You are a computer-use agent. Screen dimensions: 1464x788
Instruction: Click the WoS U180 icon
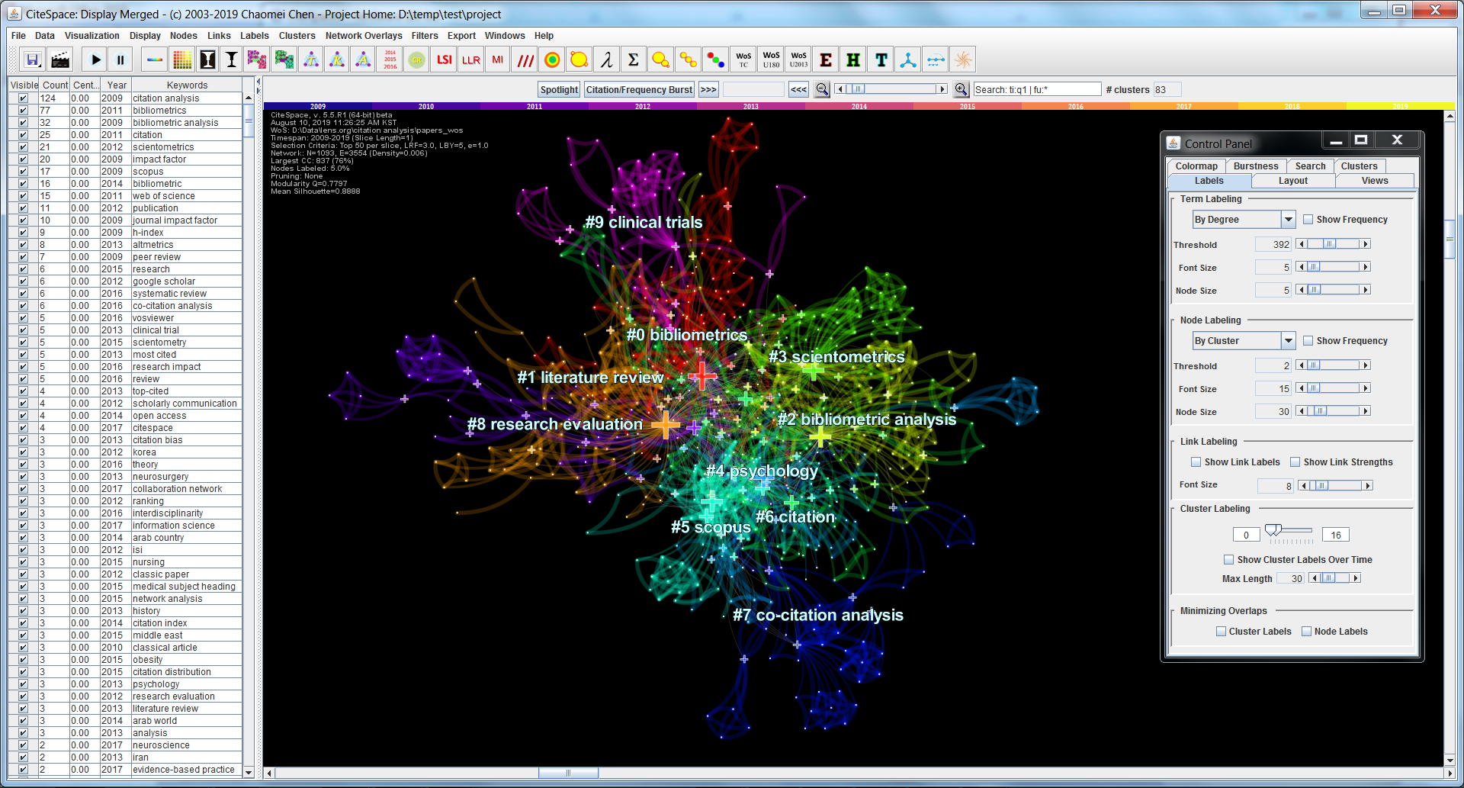tap(771, 60)
